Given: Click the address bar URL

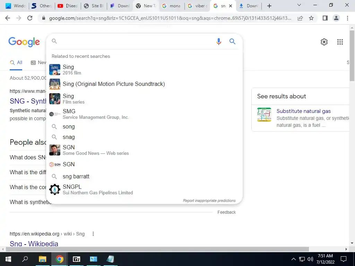Looking at the screenshot, I should click(170, 18).
